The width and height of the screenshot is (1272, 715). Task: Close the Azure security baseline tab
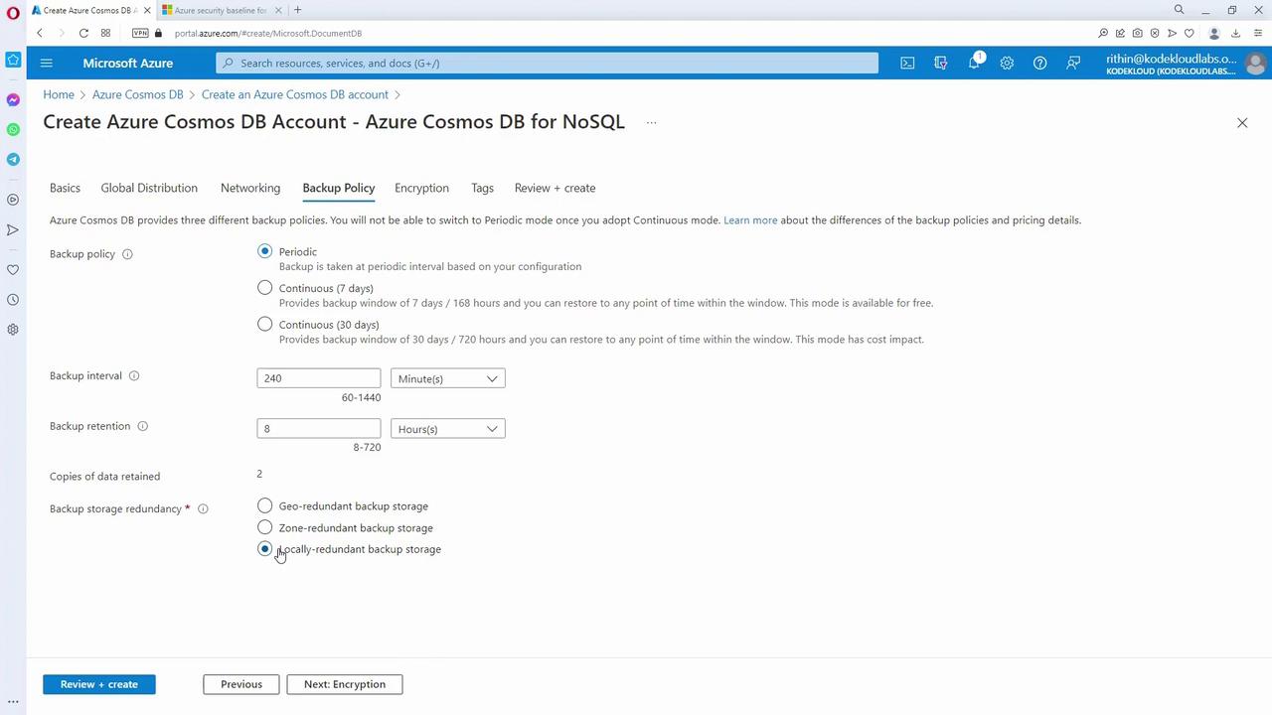click(276, 10)
